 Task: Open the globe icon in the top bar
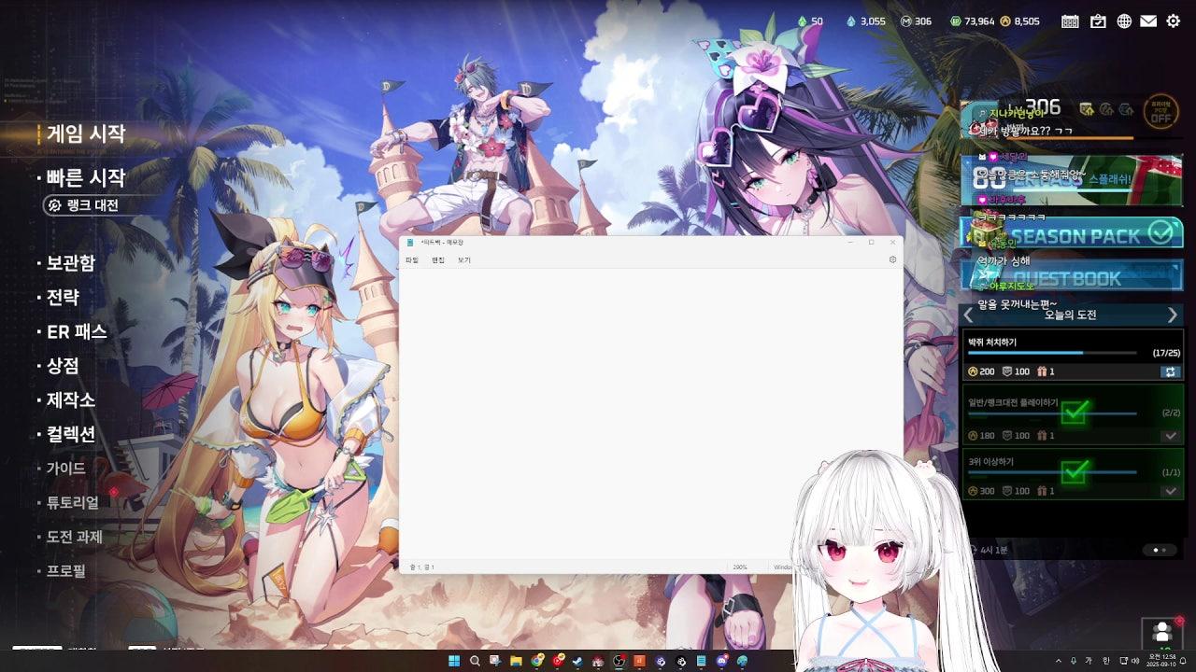[x=1124, y=21]
